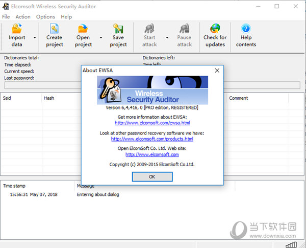Click the attack progress bar
The height and width of the screenshot is (248, 306).
point(152,85)
